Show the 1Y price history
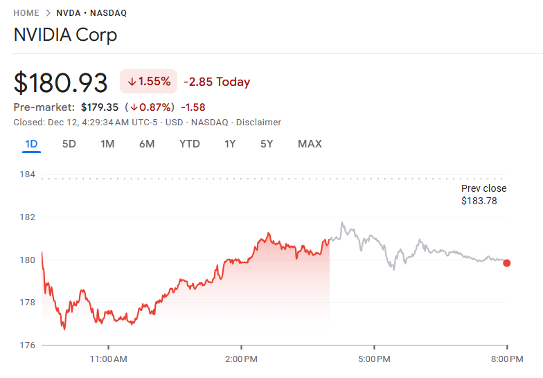The width and height of the screenshot is (543, 378). (230, 144)
